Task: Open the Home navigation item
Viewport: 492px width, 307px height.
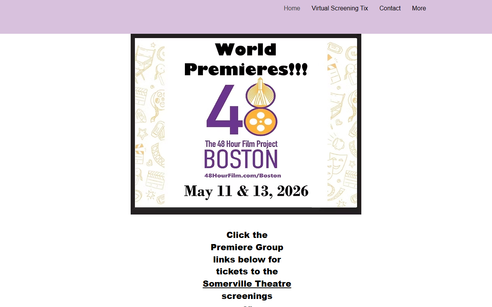Action: (x=292, y=8)
